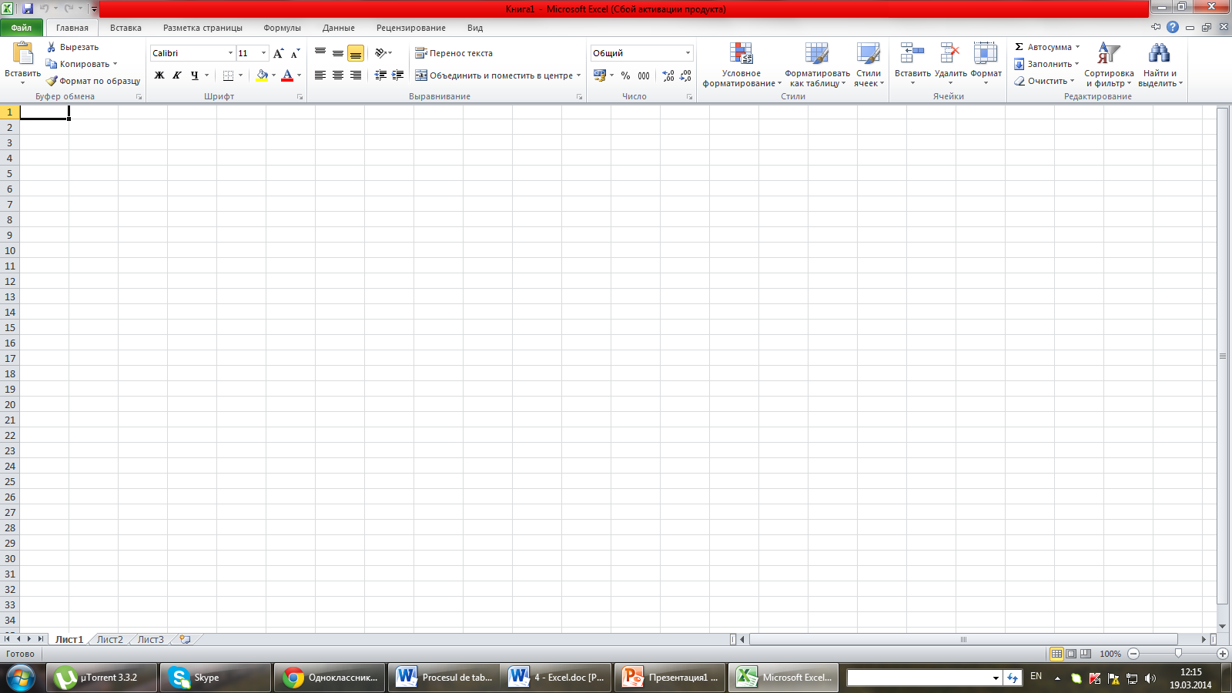This screenshot has height=693, width=1232.
Task: Insert a new worksheet tab icon
Action: (x=185, y=639)
